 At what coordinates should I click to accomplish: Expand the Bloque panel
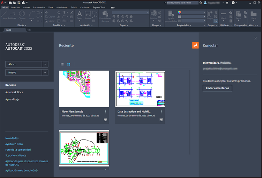tap(157, 25)
